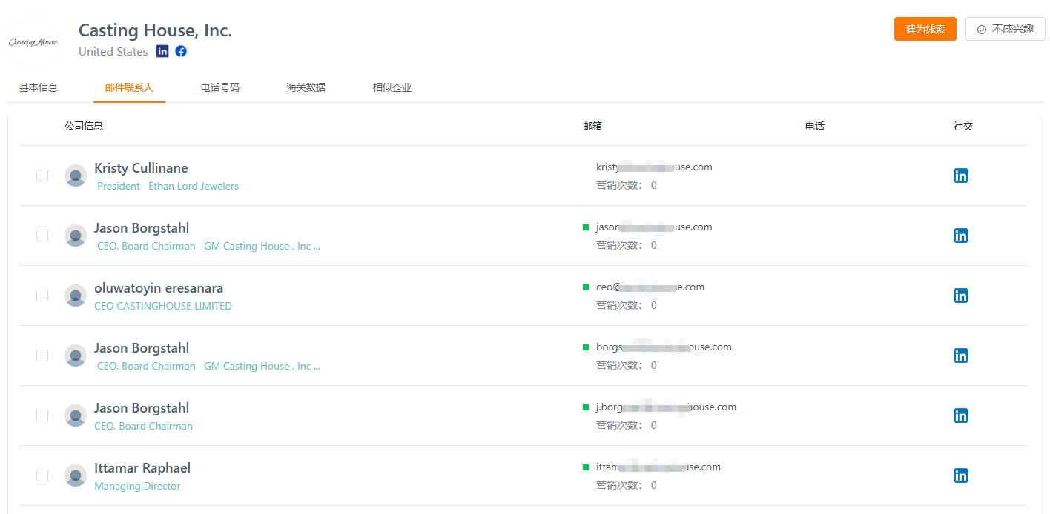Tick checkbox for the jason… email contact
Screen dimensions: 1050x514
click(42, 236)
